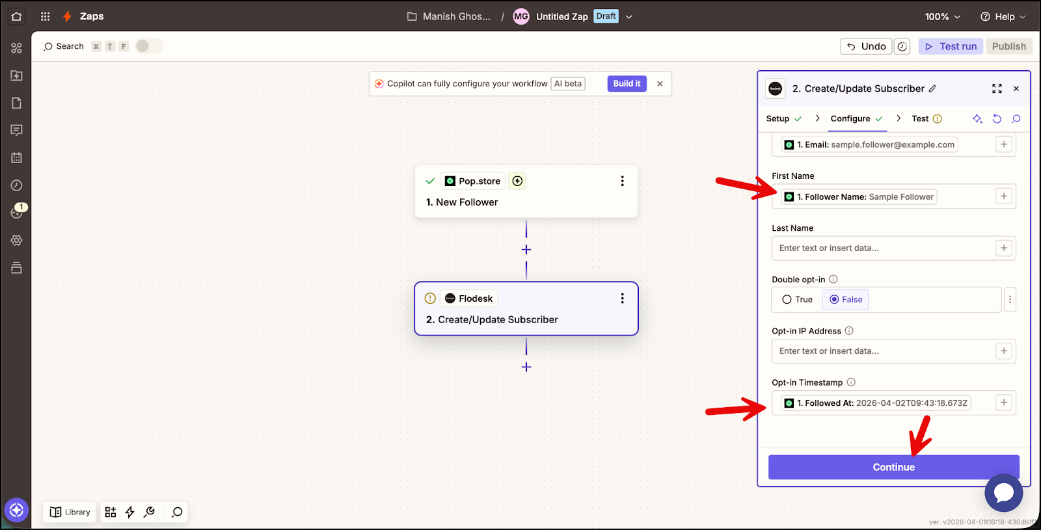
Task: Add a step below the Flodesk action
Action: point(526,367)
